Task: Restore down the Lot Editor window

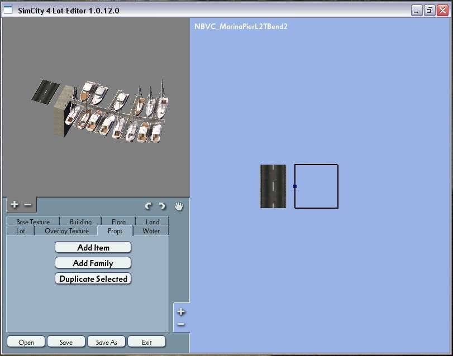Action: pos(430,11)
